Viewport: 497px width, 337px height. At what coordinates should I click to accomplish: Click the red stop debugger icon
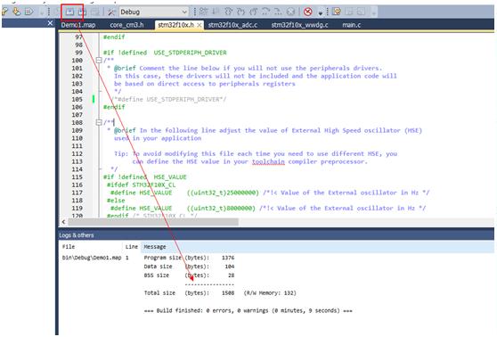click(x=307, y=12)
